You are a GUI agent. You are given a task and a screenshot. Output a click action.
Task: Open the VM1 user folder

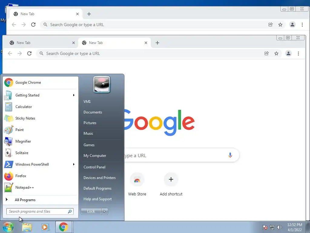click(x=87, y=101)
